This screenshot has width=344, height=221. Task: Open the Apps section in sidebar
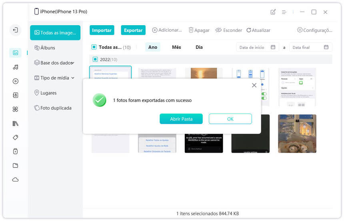click(15, 109)
